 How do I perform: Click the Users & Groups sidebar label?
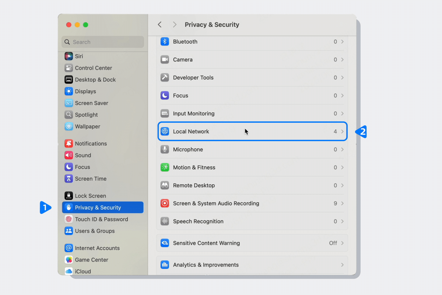pyautogui.click(x=95, y=231)
